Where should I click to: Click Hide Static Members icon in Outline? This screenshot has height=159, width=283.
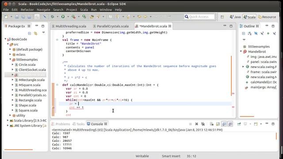pyautogui.click(x=262, y=34)
